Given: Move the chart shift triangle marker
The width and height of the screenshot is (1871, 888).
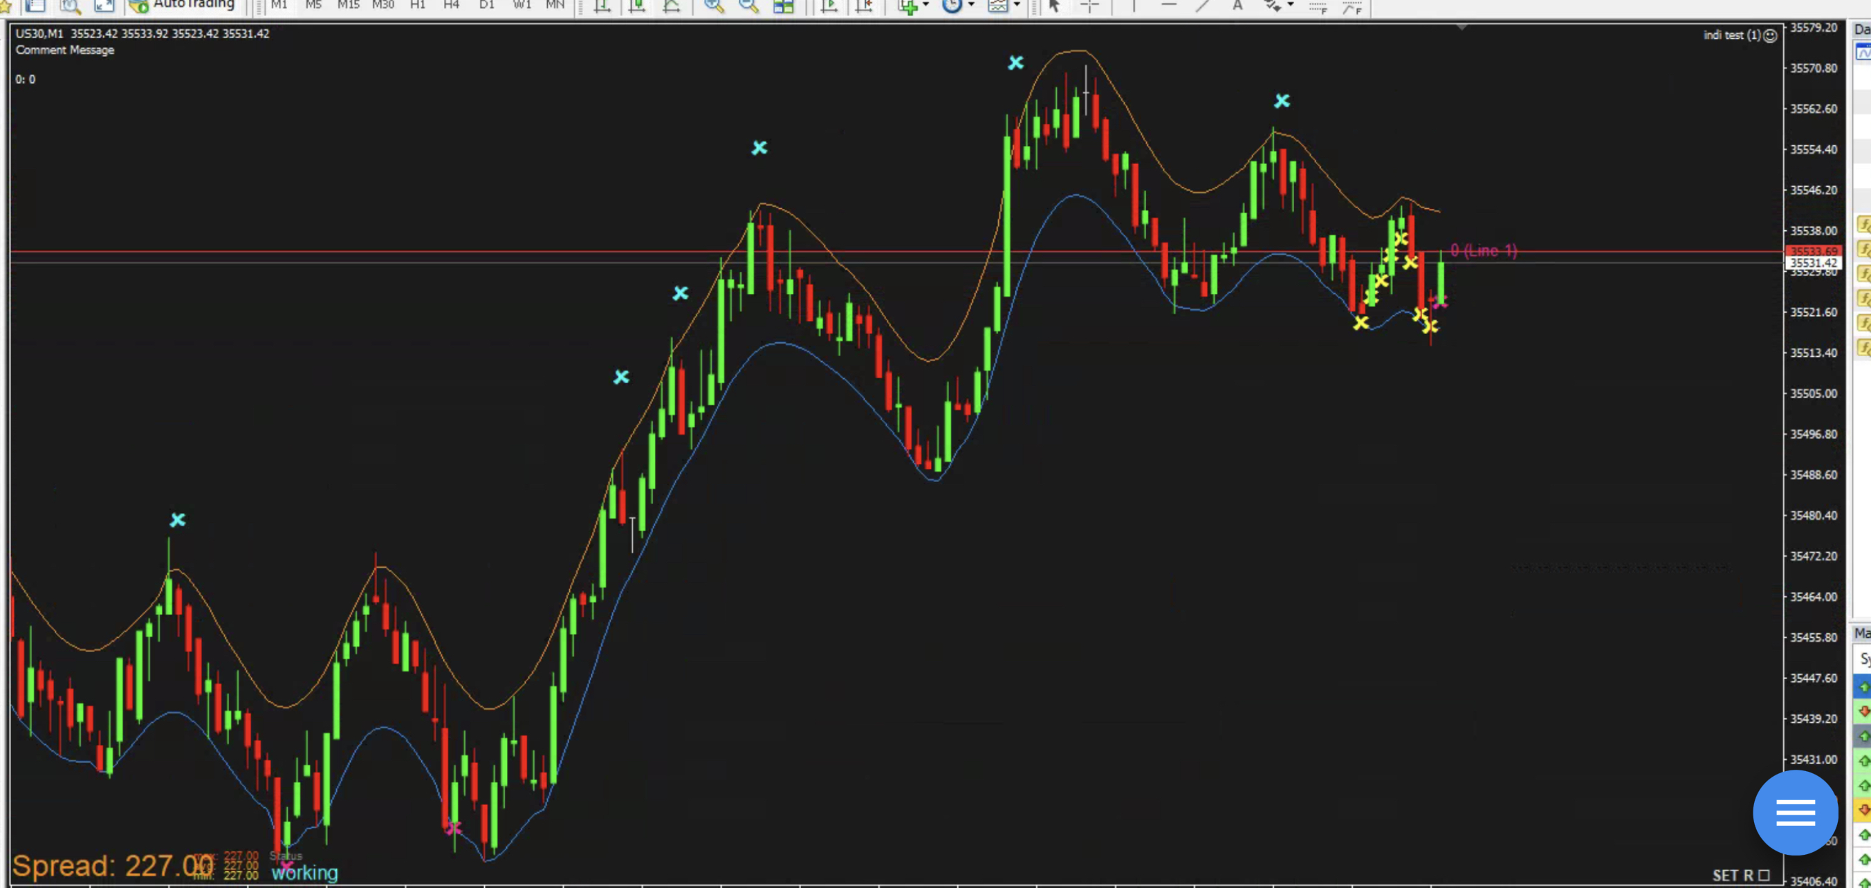Looking at the screenshot, I should pyautogui.click(x=1462, y=27).
